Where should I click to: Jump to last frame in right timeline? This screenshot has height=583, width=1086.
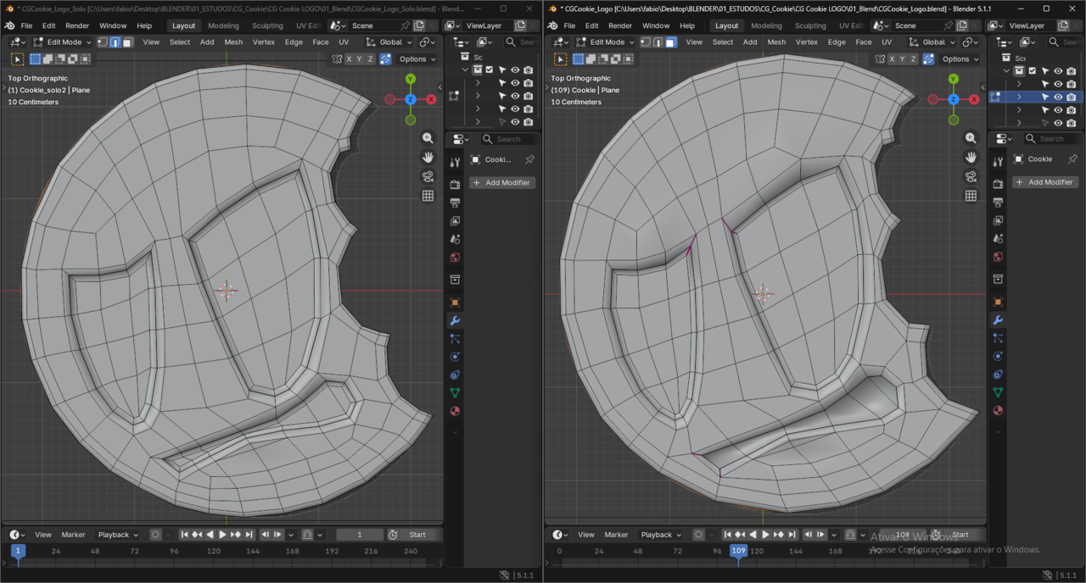[792, 535]
